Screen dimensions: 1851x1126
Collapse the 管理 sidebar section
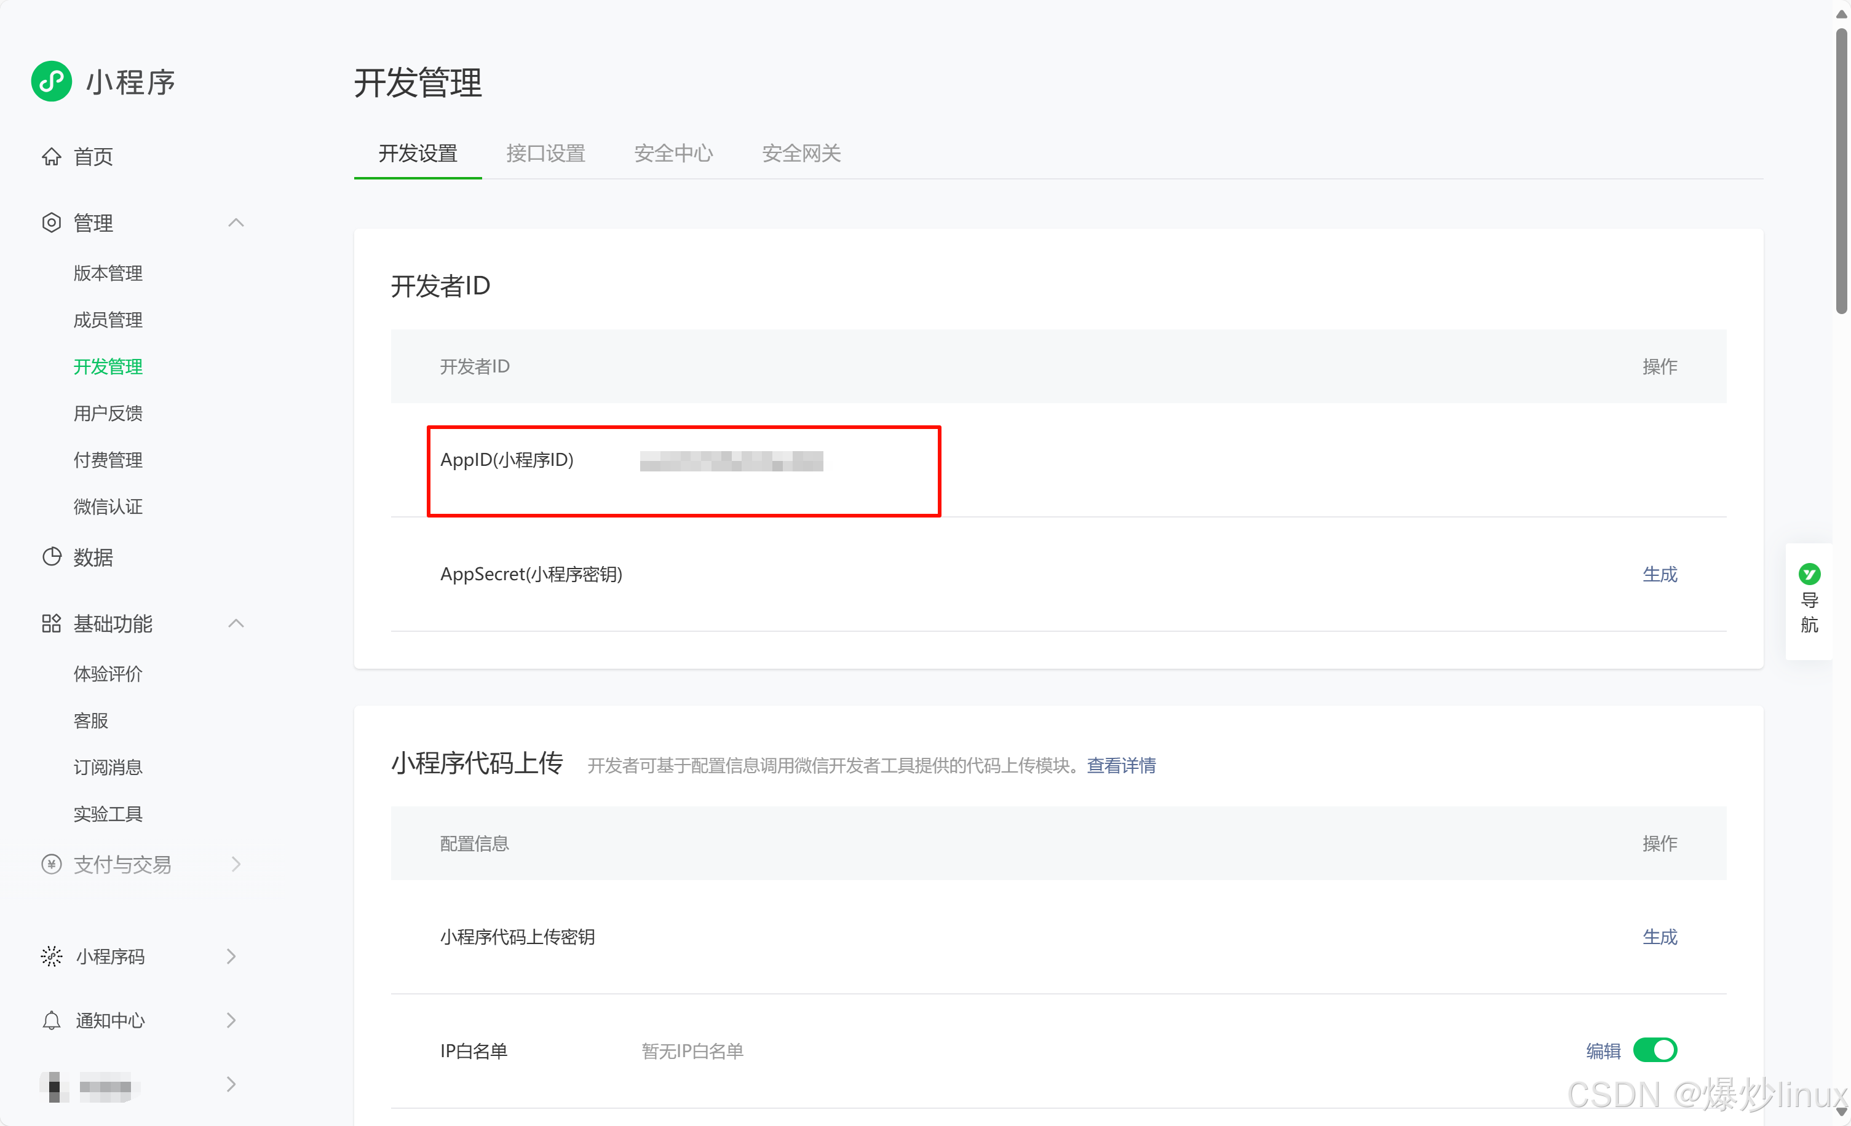236,223
